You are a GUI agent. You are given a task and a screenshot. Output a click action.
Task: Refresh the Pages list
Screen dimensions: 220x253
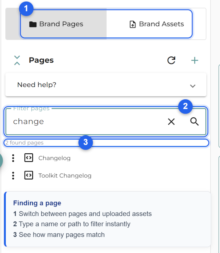pos(171,60)
